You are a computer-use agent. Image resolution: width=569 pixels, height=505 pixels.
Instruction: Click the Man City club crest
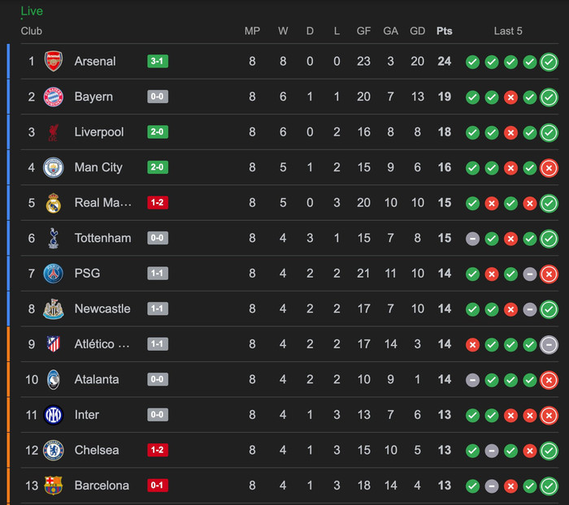point(54,167)
